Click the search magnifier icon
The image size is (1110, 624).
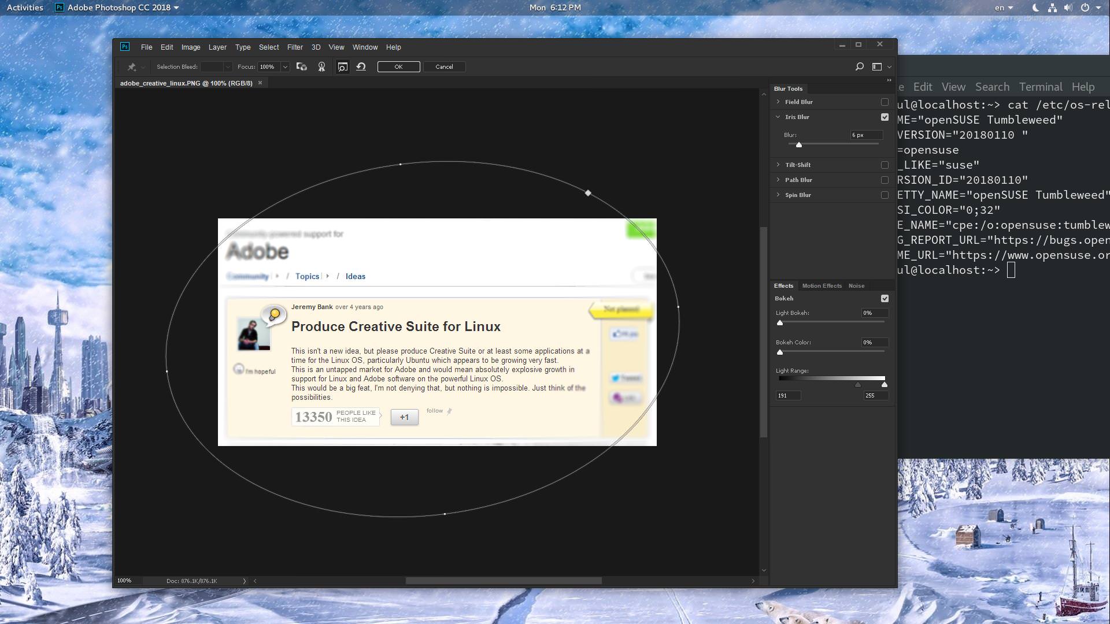click(860, 67)
